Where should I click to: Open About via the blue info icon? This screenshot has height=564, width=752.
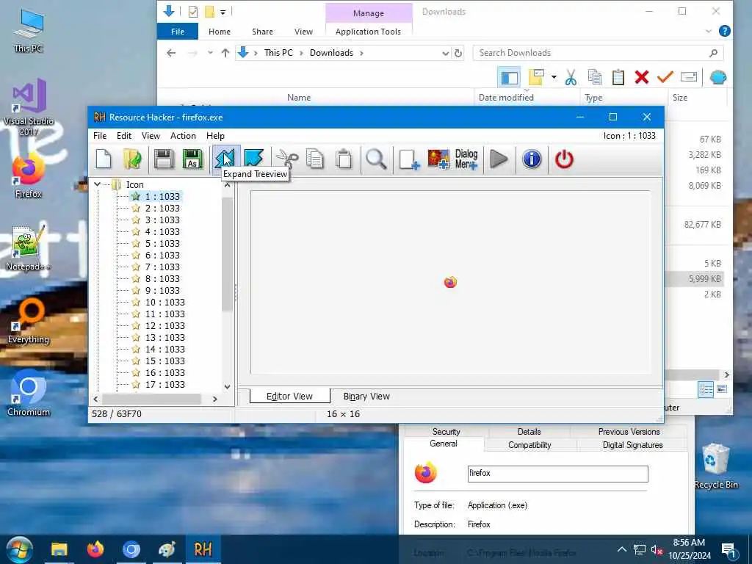[532, 159]
